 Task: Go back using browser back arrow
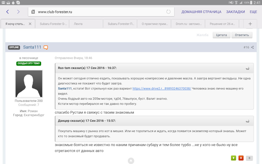[8, 12]
